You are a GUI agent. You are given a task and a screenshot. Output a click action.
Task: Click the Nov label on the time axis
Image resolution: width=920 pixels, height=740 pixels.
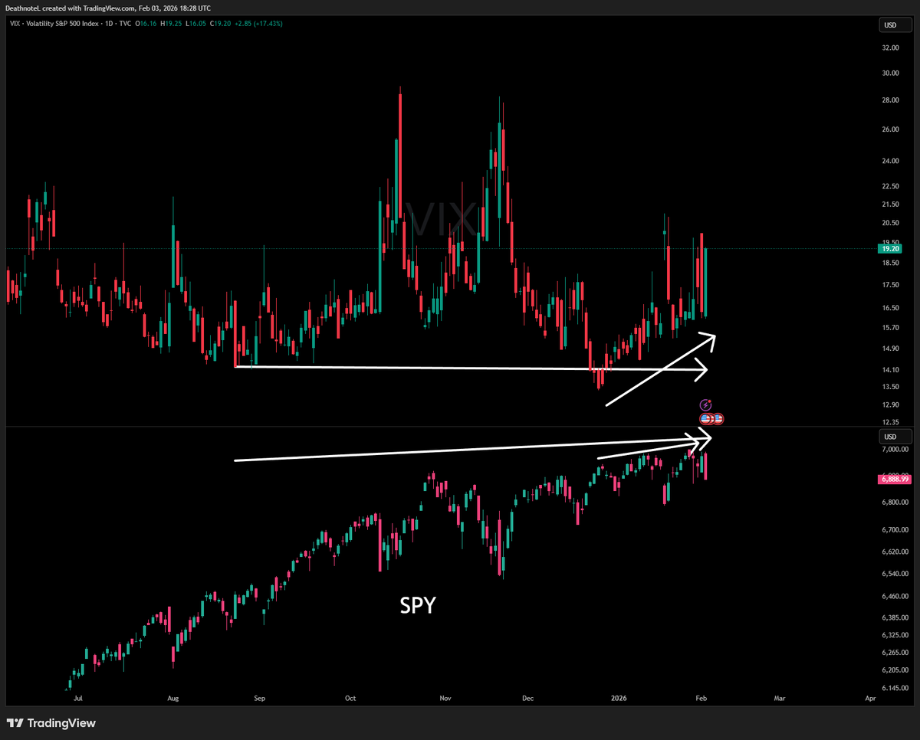coord(445,699)
